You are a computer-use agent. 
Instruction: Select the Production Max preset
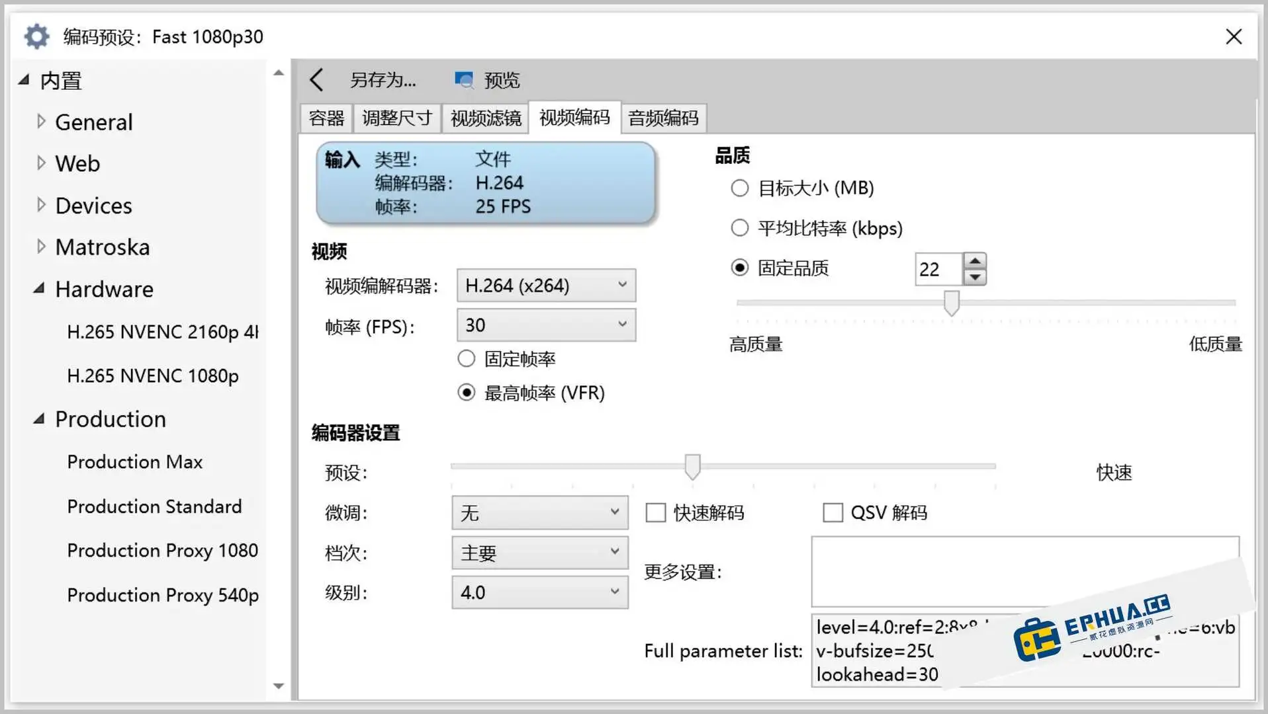[x=134, y=461]
